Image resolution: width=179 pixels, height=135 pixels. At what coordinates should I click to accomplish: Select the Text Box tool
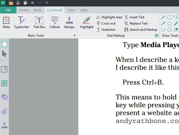(x=39, y=22)
